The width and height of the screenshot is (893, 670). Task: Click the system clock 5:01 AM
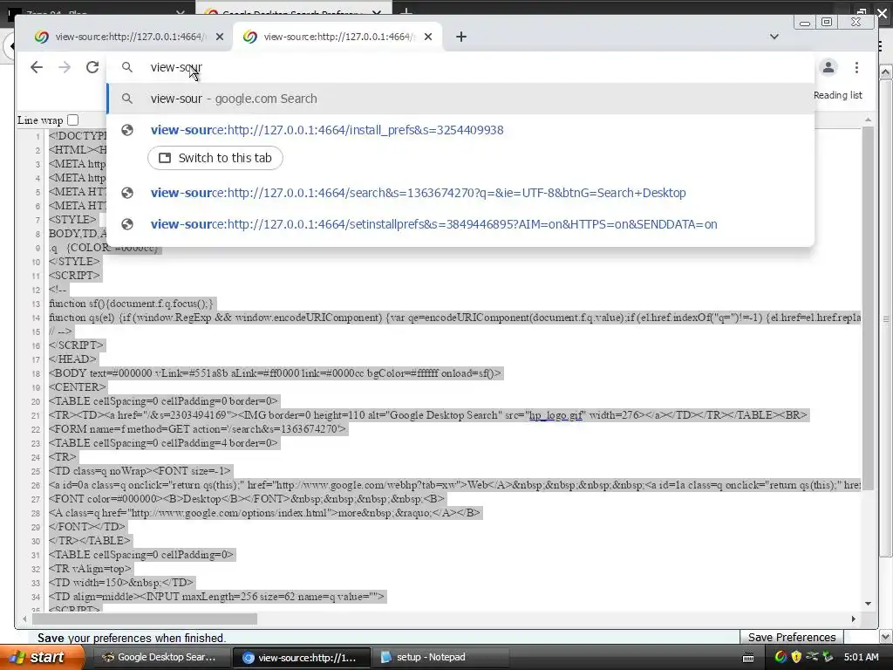tap(861, 657)
